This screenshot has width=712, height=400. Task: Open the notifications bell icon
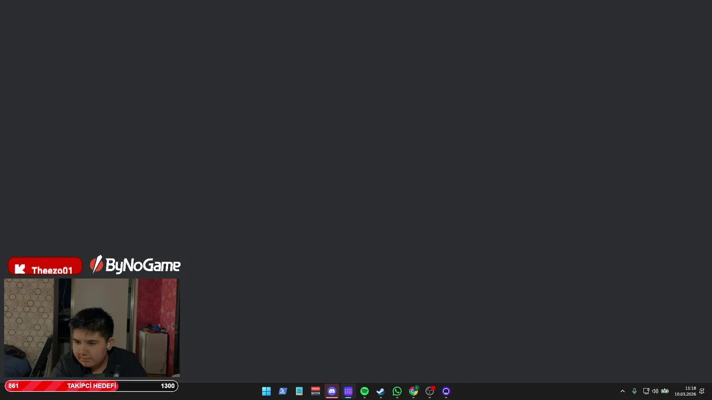tap(702, 391)
